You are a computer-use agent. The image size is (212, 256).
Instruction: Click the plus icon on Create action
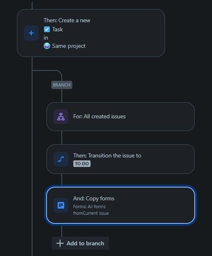[x=31, y=33]
